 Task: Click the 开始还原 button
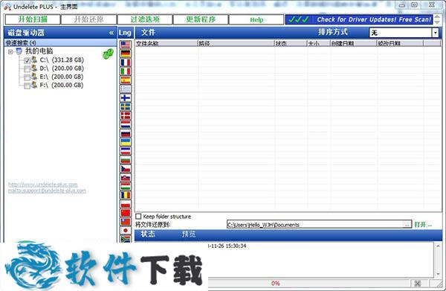click(88, 19)
